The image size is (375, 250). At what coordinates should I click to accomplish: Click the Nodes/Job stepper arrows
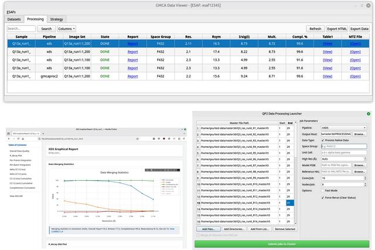tap(365, 184)
